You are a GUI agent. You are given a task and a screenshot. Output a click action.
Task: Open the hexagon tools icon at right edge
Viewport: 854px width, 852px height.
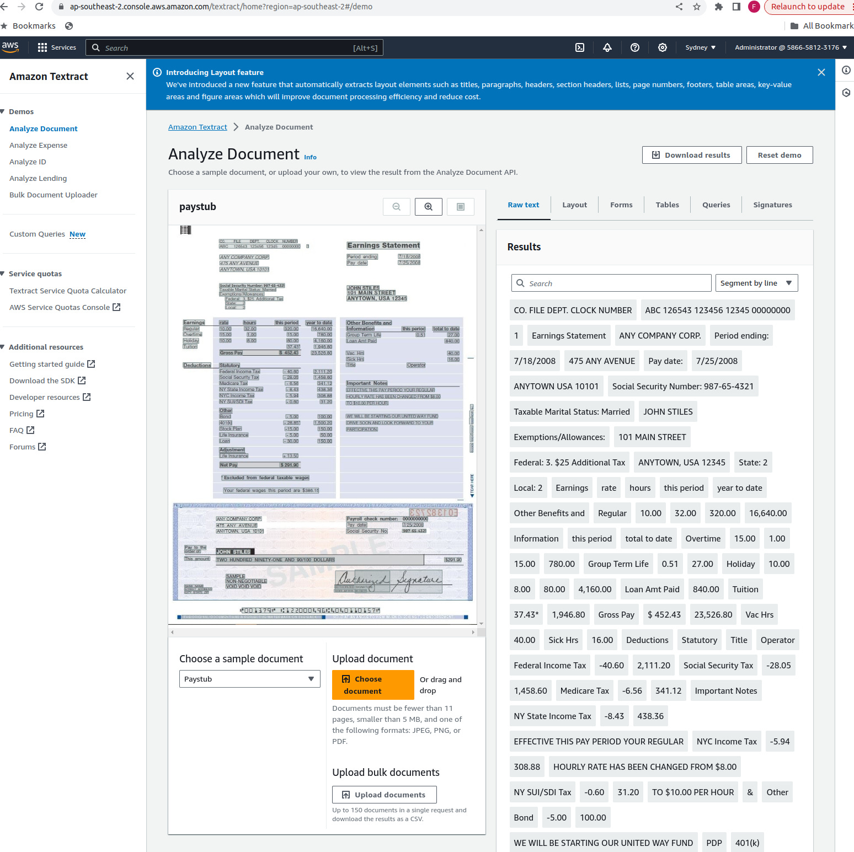coord(846,93)
